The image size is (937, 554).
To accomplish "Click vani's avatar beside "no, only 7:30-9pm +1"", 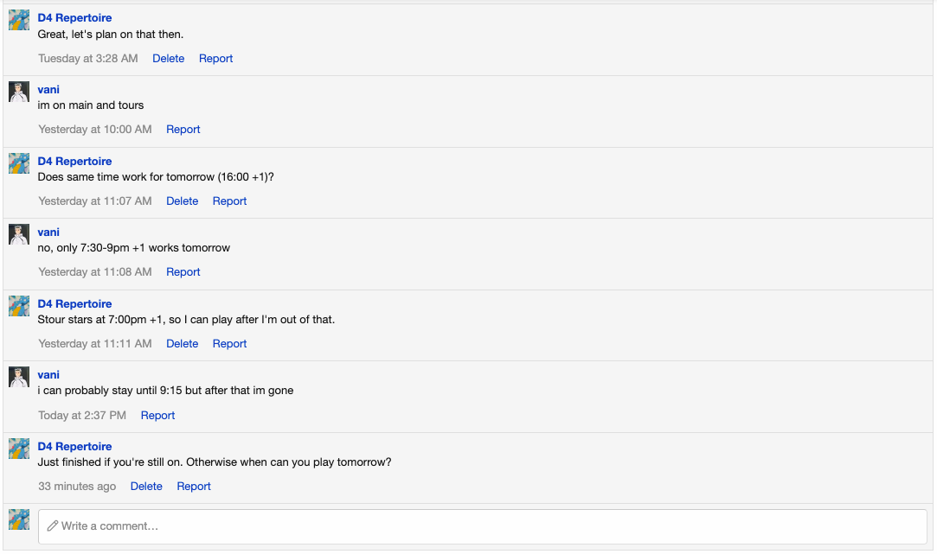I will click(18, 232).
